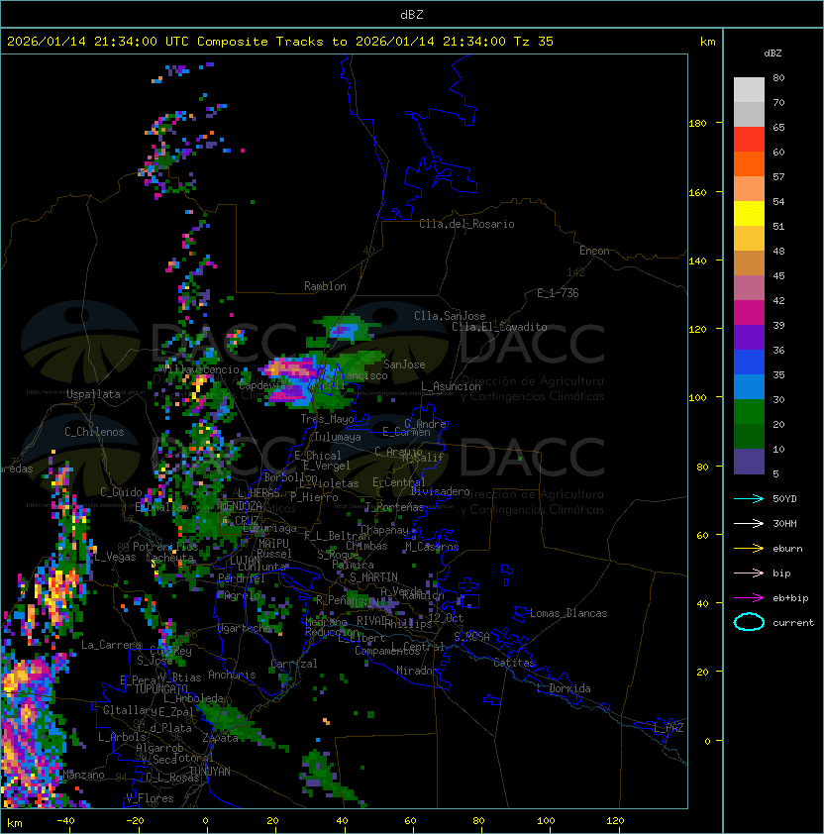Click the L_Asuncion map label
824x834 pixels.
tap(451, 386)
